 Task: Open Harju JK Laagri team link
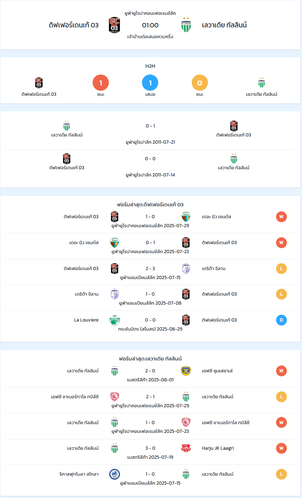(218, 448)
